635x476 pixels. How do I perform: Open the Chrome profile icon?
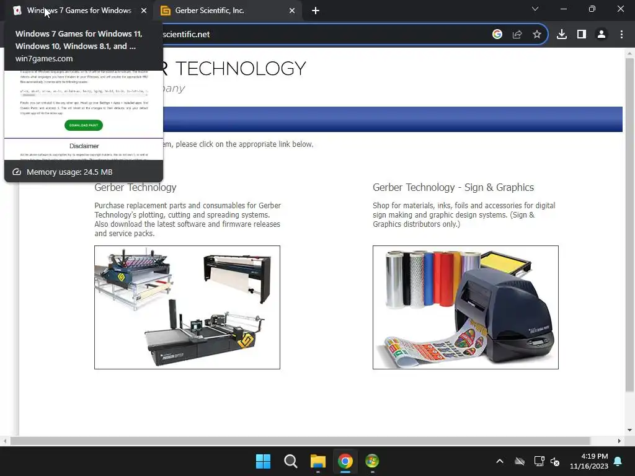coord(602,35)
